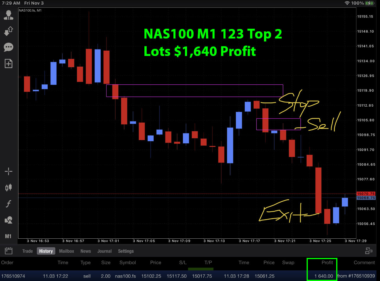
Task: Sort history by Size column header
Action: tap(106, 262)
